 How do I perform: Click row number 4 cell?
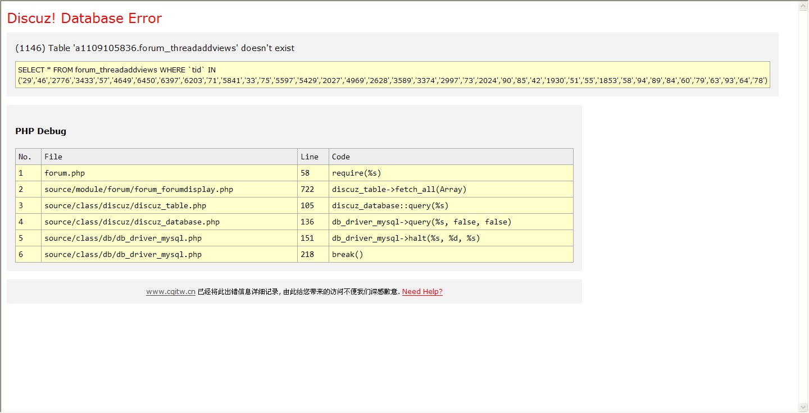pyautogui.click(x=28, y=222)
